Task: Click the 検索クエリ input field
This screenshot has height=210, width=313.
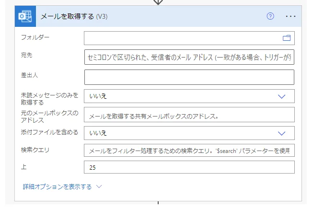Action: coord(189,151)
